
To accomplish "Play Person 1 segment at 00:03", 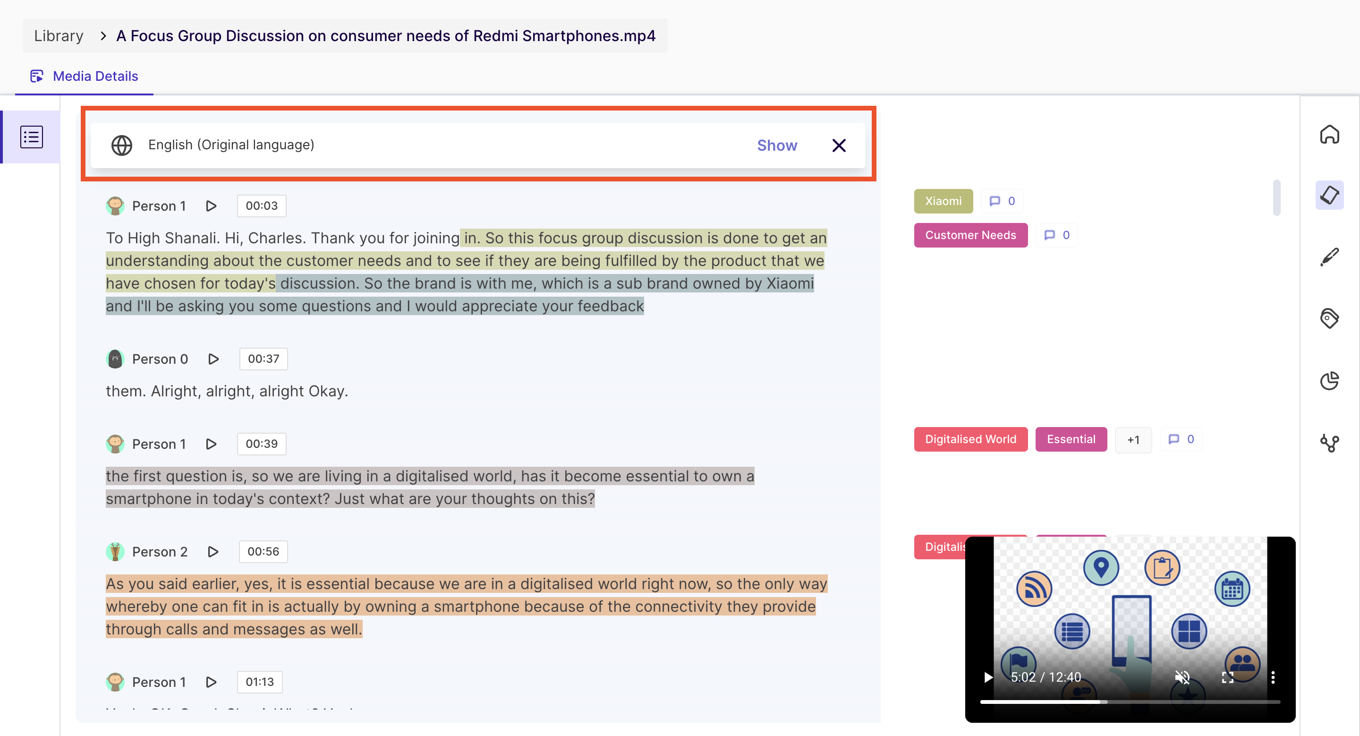I will coord(211,206).
